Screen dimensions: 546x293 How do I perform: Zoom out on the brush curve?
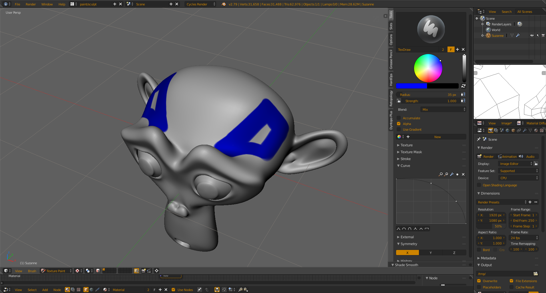click(x=446, y=174)
